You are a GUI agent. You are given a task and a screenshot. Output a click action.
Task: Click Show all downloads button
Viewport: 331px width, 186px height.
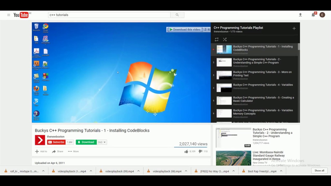(x=319, y=171)
